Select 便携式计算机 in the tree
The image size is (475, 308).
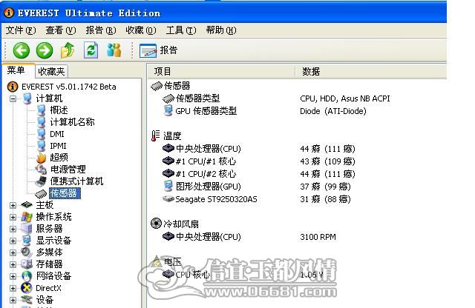[76, 181]
